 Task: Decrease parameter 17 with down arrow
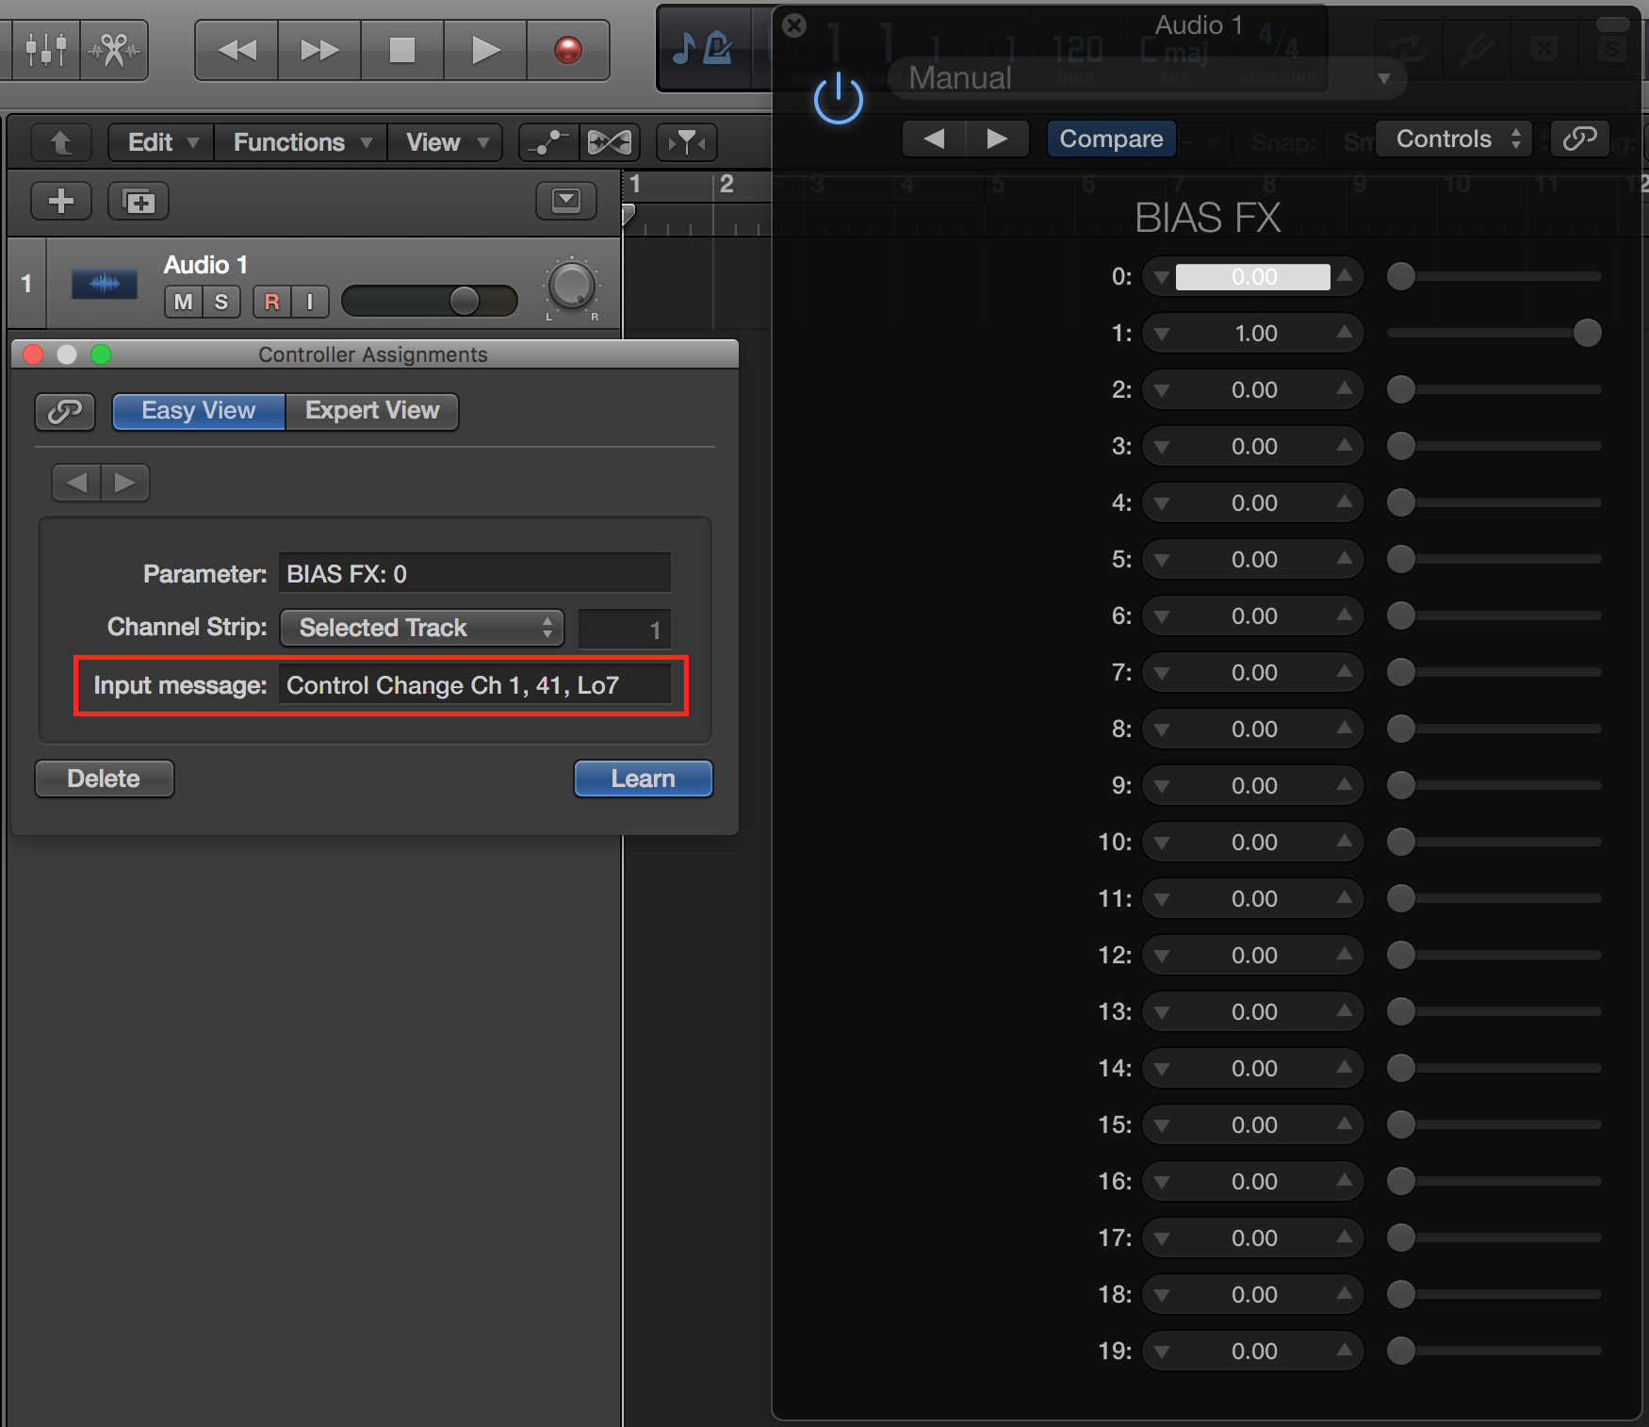[x=1162, y=1238]
